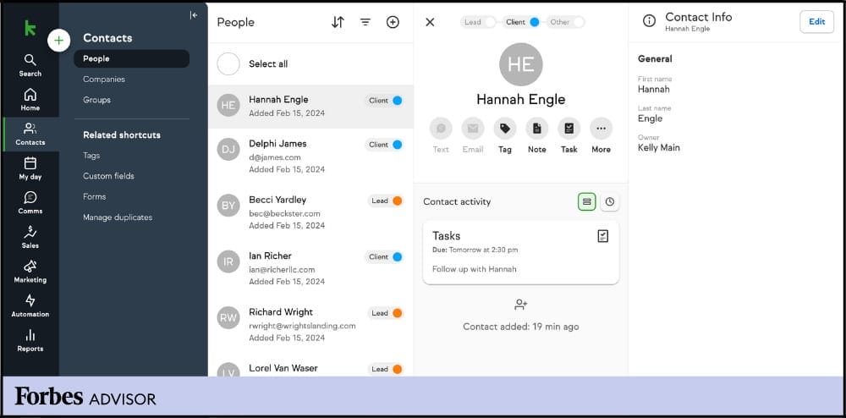Image resolution: width=846 pixels, height=418 pixels.
Task: Open Companies in Contacts menu
Action: click(104, 80)
